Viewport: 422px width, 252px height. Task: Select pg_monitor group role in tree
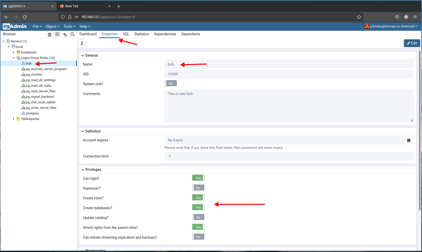[x=34, y=75]
